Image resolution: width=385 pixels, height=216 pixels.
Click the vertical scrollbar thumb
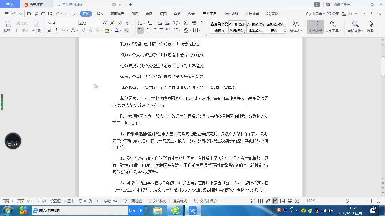[x=383, y=66]
